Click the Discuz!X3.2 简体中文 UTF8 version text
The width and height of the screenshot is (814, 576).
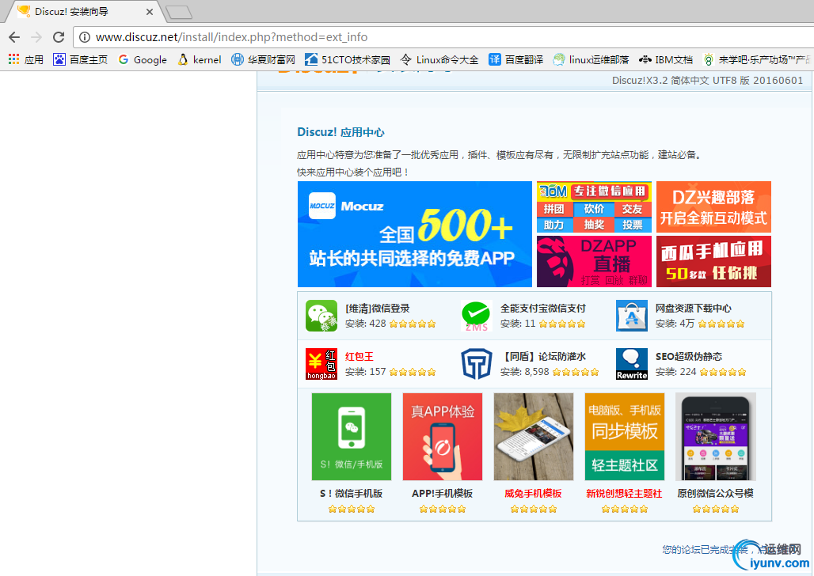point(708,81)
